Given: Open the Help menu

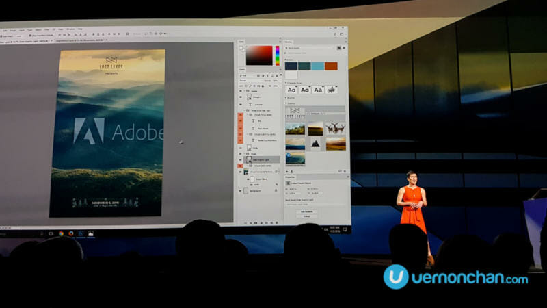Looking at the screenshot, I should [x=80, y=29].
